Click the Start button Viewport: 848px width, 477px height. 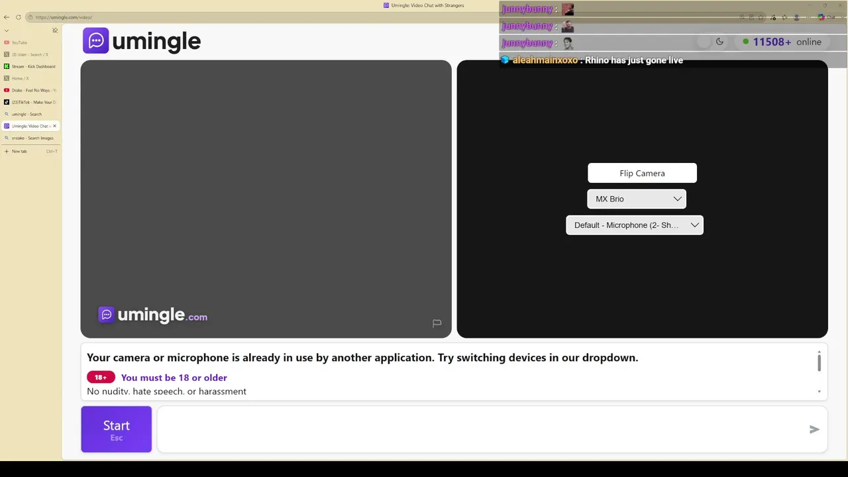(117, 429)
